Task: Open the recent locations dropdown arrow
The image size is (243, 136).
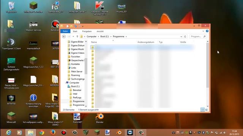Action: (x=73, y=37)
